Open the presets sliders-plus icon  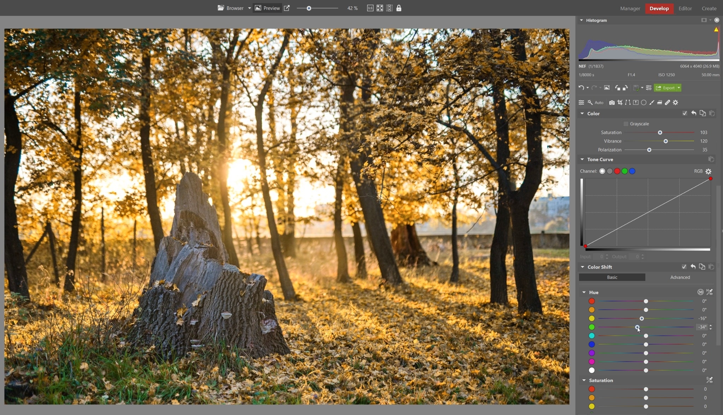(649, 88)
